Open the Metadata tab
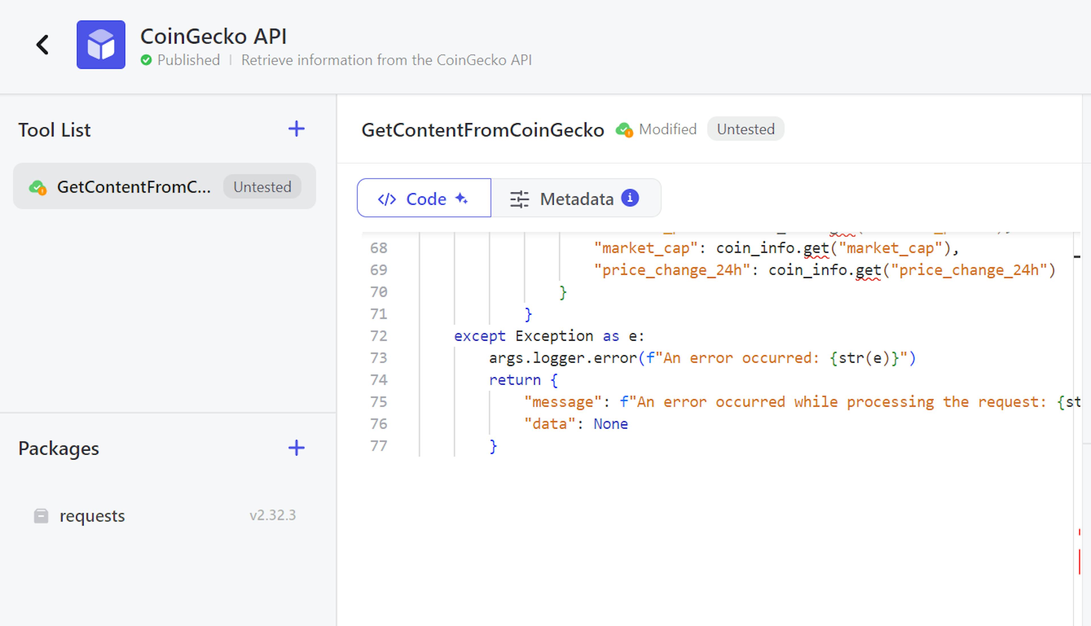 click(x=576, y=198)
